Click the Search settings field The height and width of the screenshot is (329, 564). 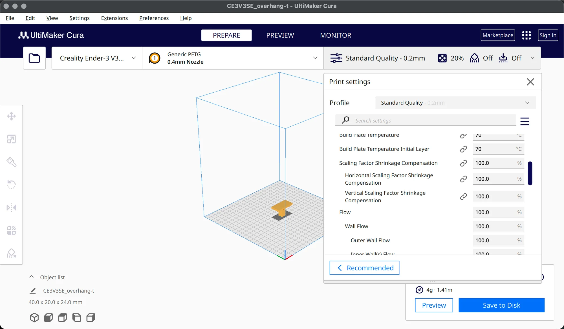coord(426,120)
